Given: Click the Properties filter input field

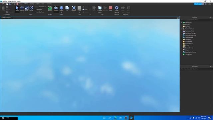Looking at the screenshot, I should click(x=196, y=69).
